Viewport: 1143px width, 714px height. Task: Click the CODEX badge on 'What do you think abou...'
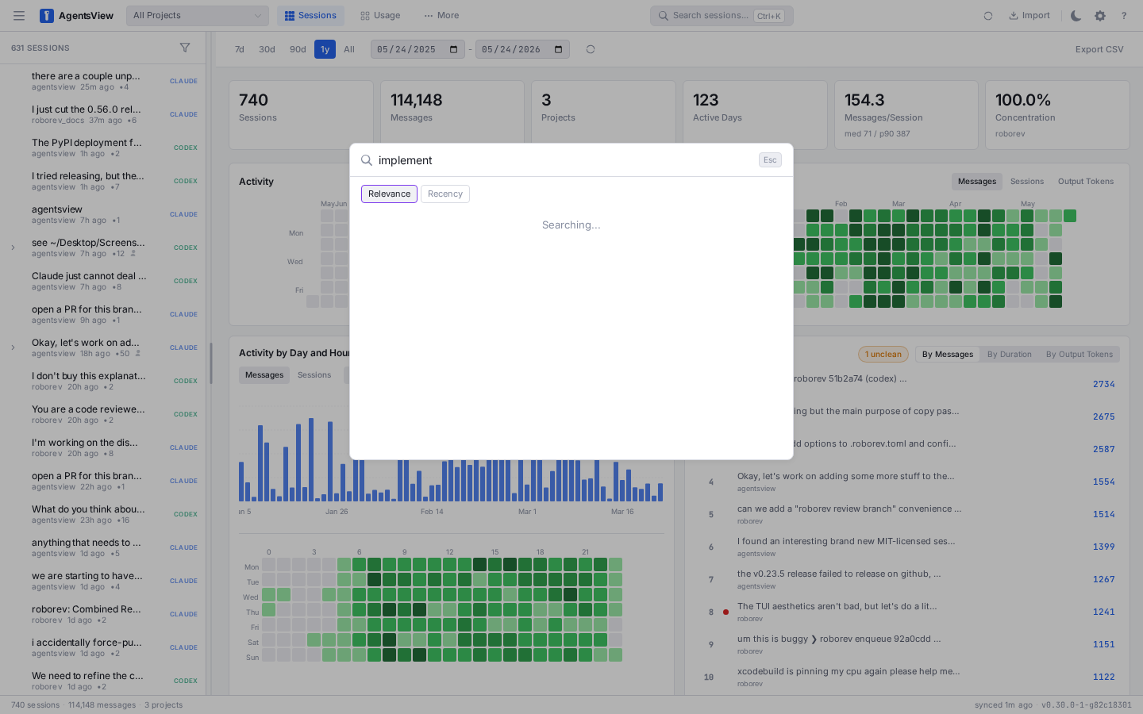(x=186, y=514)
